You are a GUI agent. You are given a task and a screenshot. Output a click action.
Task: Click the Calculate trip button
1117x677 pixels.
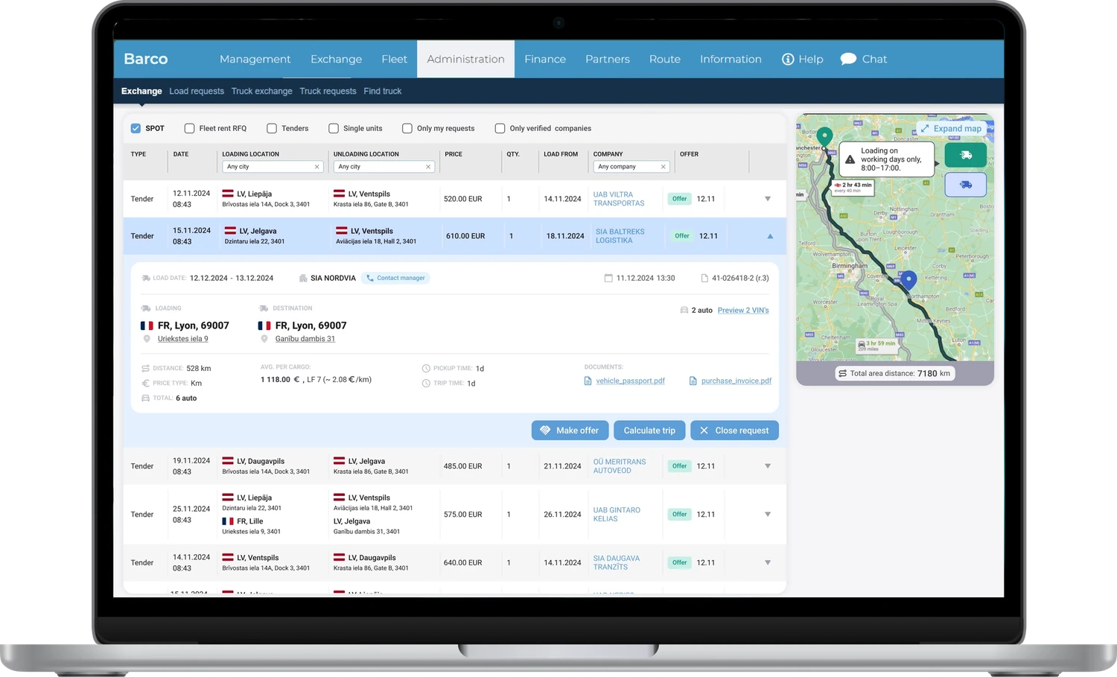(x=649, y=430)
